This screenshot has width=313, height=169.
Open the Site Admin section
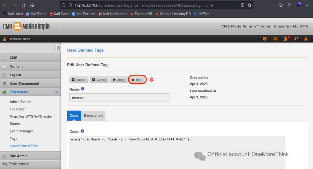point(30,156)
